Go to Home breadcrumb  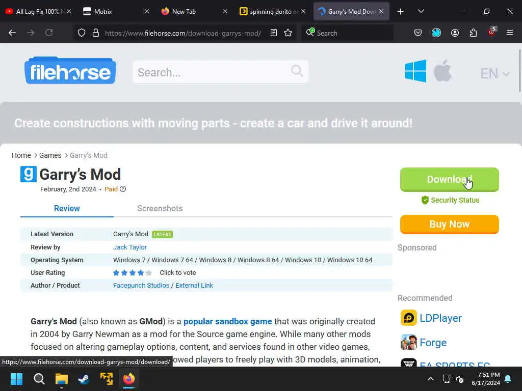tap(21, 155)
